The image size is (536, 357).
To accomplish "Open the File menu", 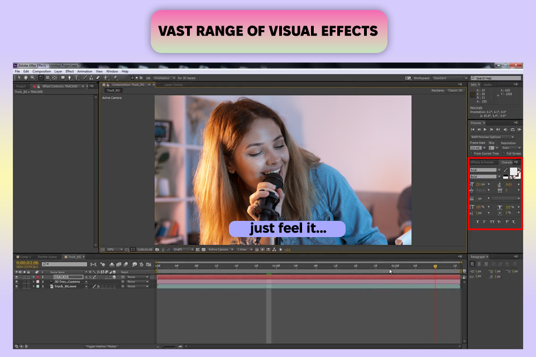I will (x=17, y=71).
